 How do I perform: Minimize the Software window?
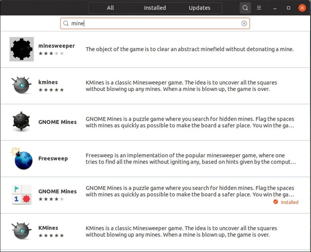pyautogui.click(x=275, y=8)
